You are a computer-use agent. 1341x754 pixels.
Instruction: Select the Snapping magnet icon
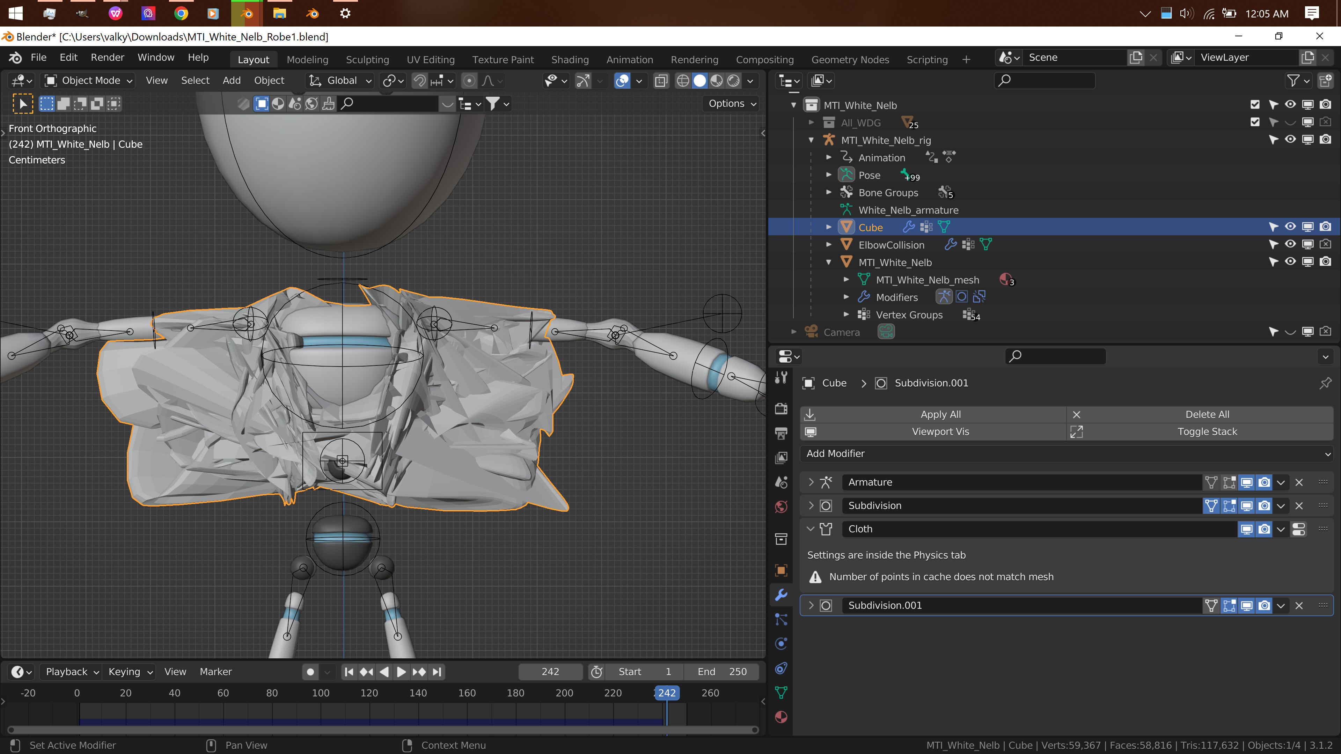click(x=419, y=81)
